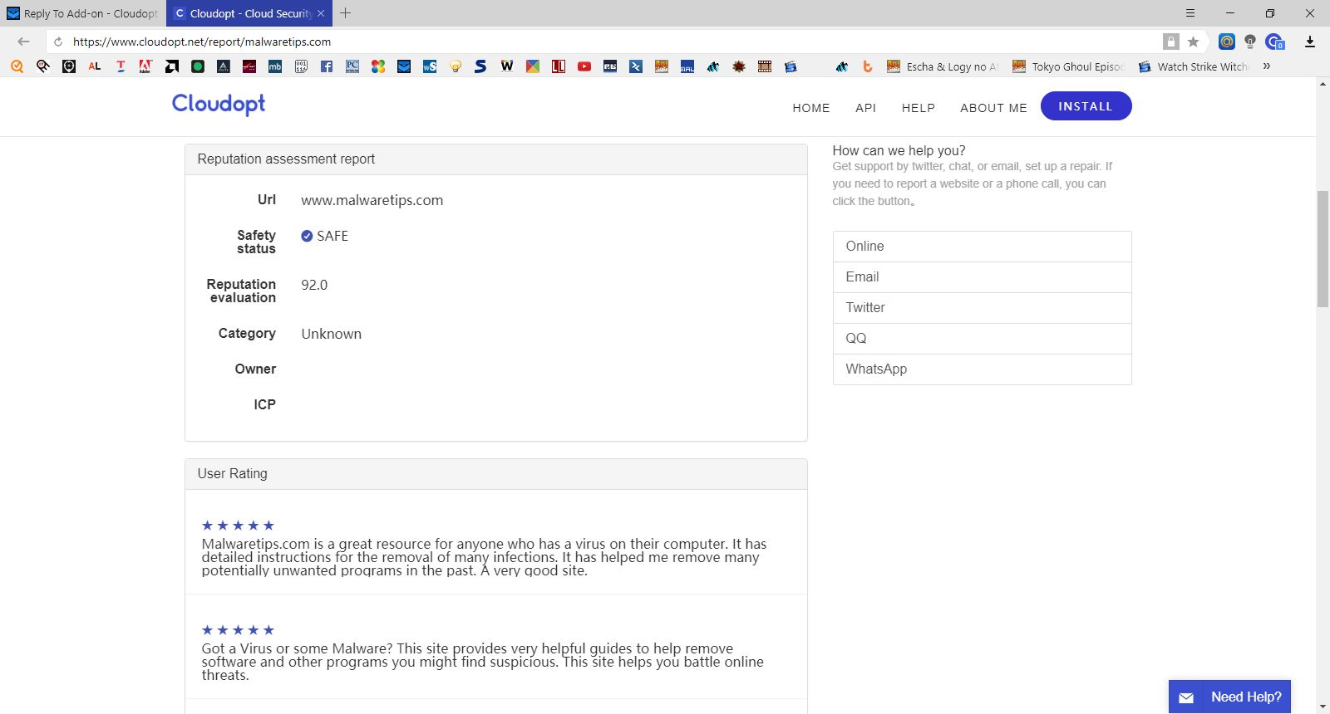Open the orange 'b' bookmark icon
Screen dimensions: 1330x714
(x=868, y=66)
